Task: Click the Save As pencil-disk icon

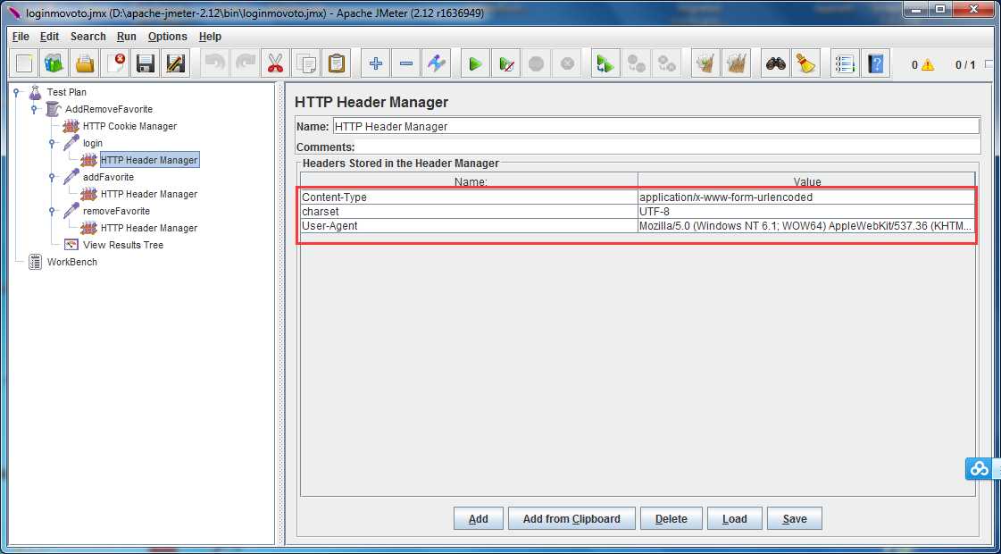Action: coord(175,64)
